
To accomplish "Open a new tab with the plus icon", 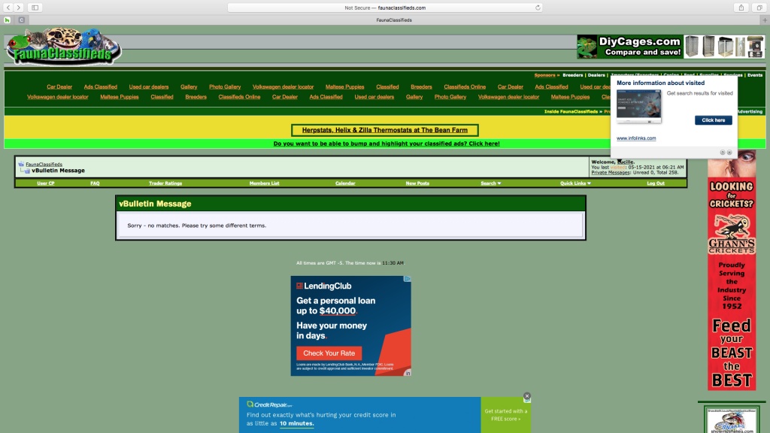I will click(x=765, y=20).
